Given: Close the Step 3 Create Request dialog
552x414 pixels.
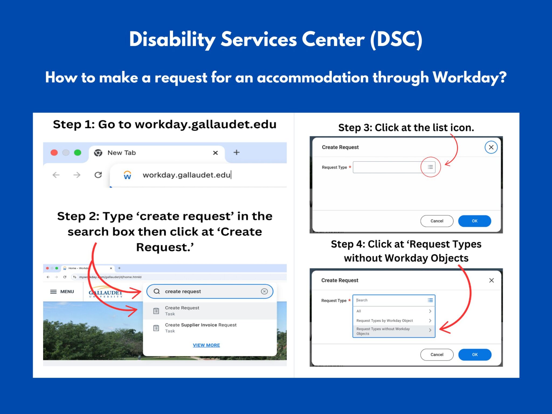Looking at the screenshot, I should coord(491,147).
